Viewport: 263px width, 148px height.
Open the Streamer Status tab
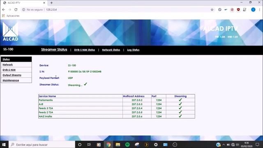pos(54,49)
